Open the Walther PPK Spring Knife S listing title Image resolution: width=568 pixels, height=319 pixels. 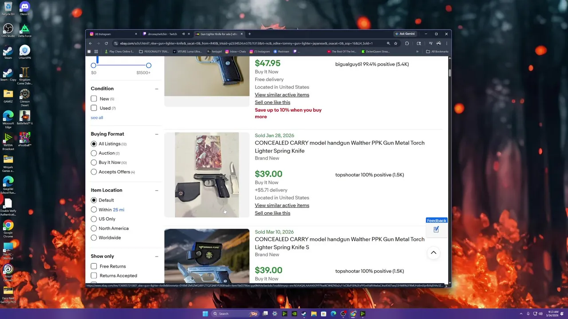[x=339, y=243]
